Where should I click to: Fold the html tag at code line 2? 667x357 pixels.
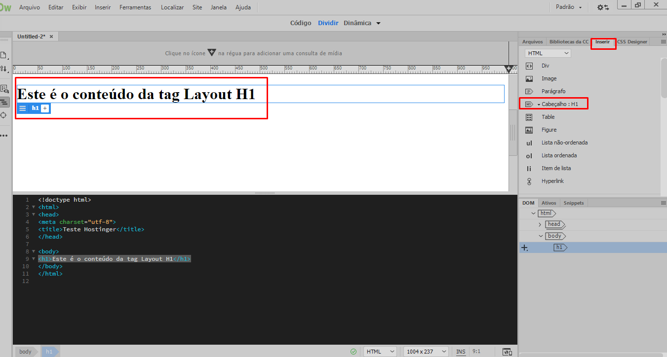(x=34, y=207)
